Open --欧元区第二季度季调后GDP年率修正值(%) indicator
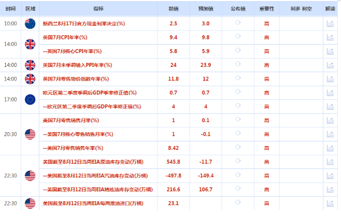 point(92,107)
